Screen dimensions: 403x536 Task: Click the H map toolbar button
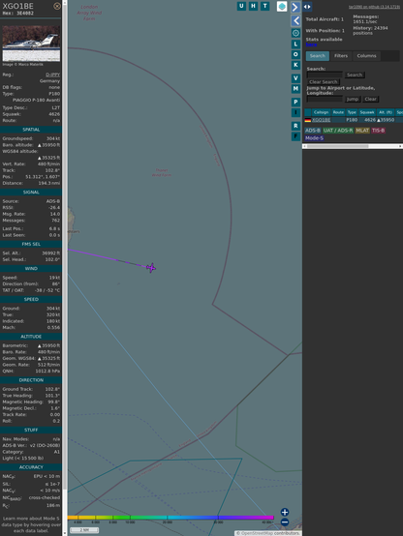[x=253, y=6]
